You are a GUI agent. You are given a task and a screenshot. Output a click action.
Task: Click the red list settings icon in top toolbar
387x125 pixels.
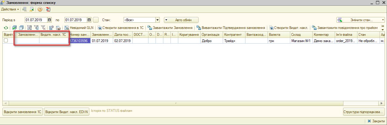[x=48, y=9]
